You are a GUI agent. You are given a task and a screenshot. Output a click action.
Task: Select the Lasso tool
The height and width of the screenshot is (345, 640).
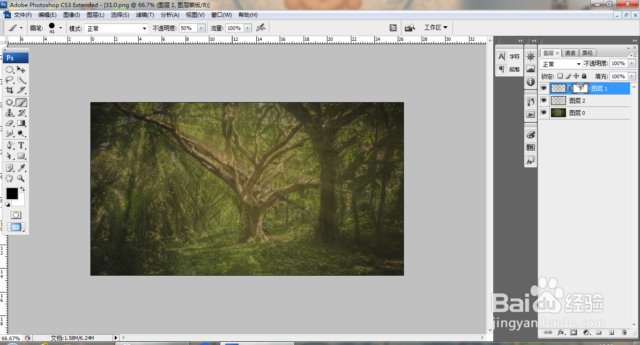coord(9,80)
